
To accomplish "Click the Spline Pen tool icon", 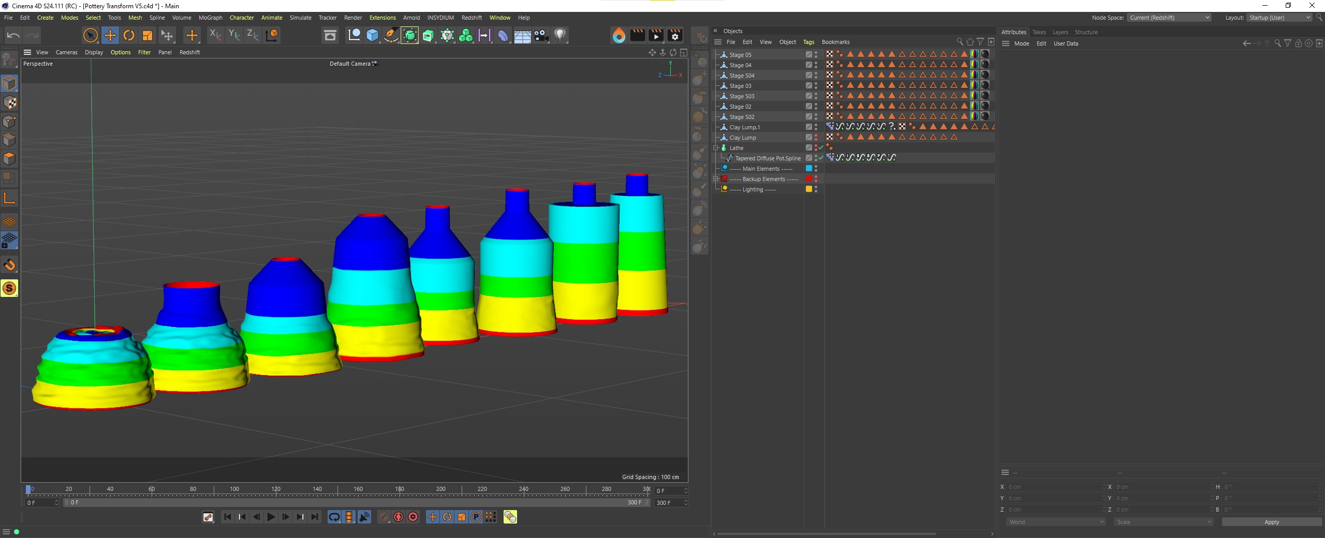I will pyautogui.click(x=391, y=35).
